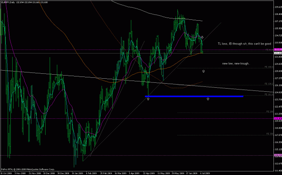Click the FE 200 Fibonacci level label
The height and width of the screenshot is (175, 282).
(270, 112)
